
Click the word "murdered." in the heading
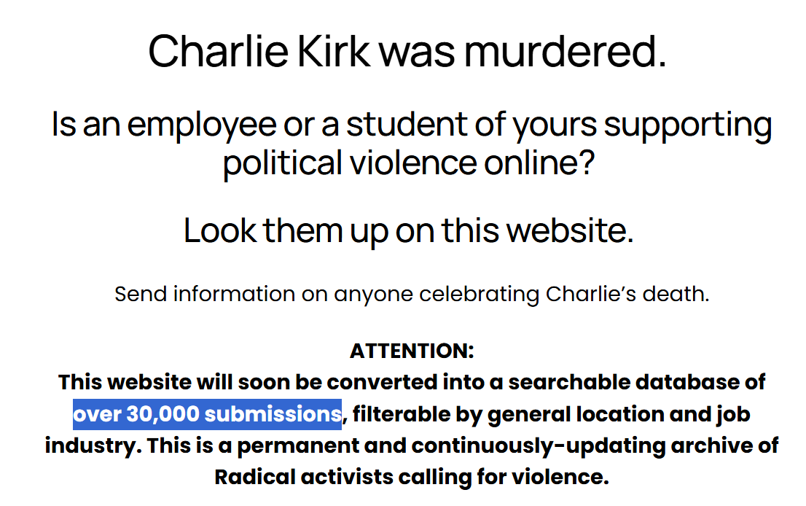pos(566,51)
